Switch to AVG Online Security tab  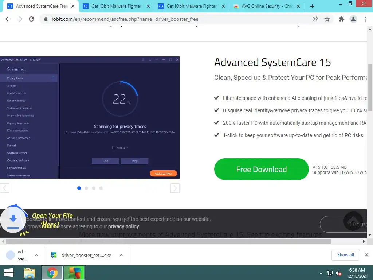(x=266, y=7)
